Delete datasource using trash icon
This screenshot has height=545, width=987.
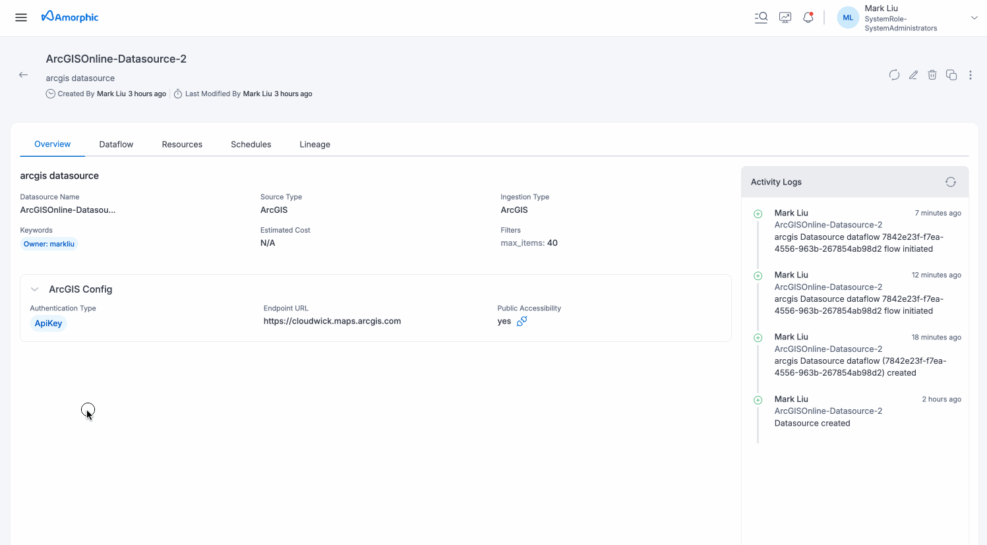pos(932,75)
